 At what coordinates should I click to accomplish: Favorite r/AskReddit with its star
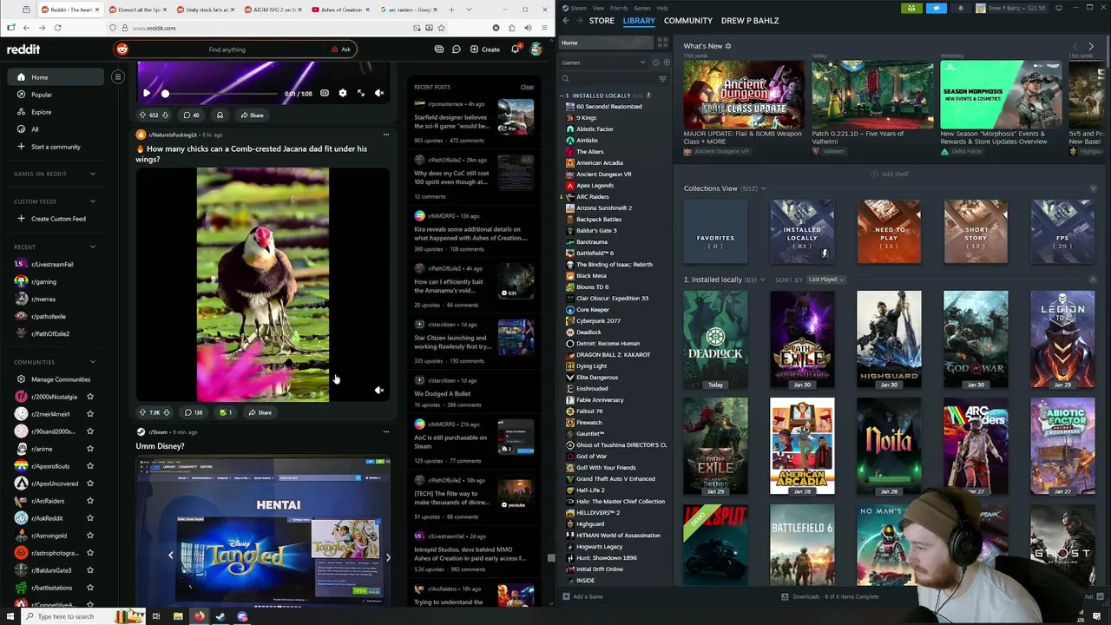[89, 518]
